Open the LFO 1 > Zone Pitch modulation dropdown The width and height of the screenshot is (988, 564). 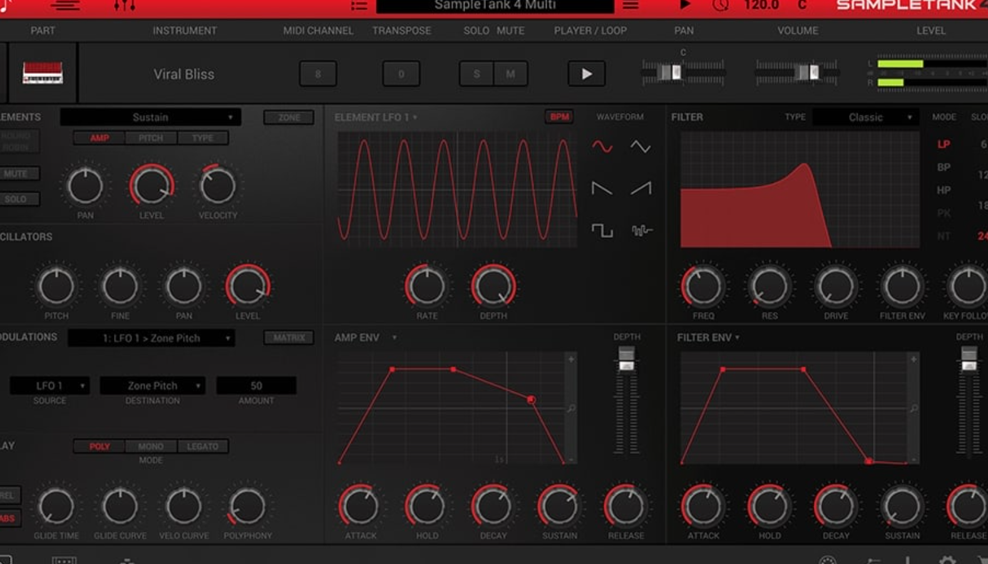click(152, 338)
